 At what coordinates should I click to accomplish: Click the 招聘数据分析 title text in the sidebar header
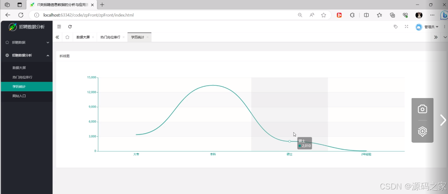tap(32, 27)
